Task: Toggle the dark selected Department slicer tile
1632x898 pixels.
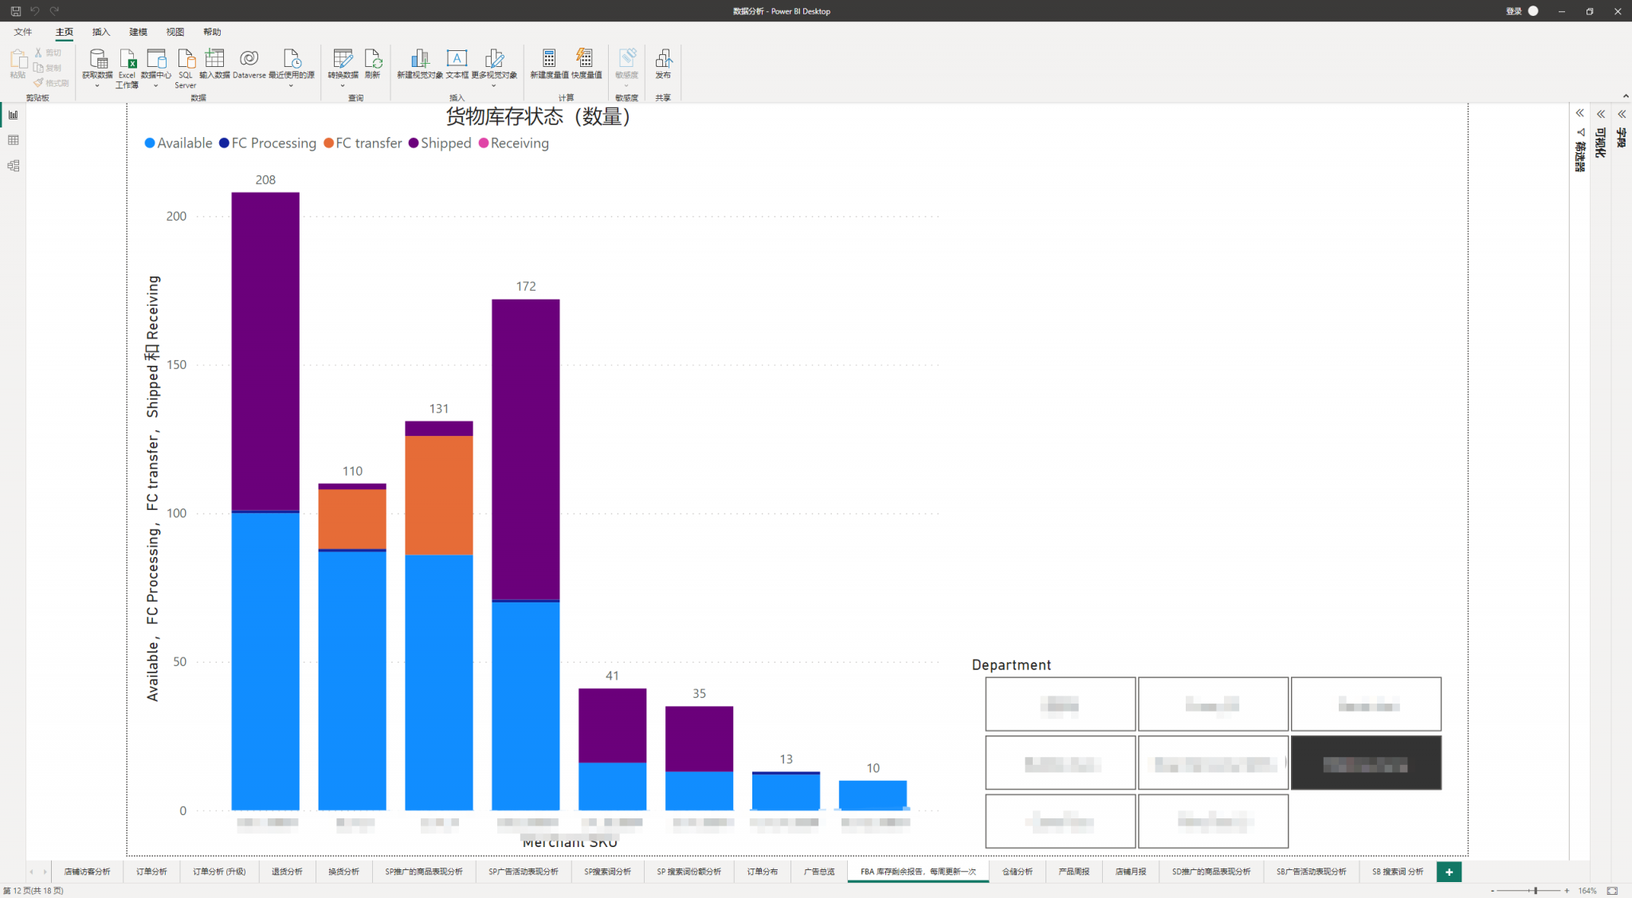Action: (1366, 763)
